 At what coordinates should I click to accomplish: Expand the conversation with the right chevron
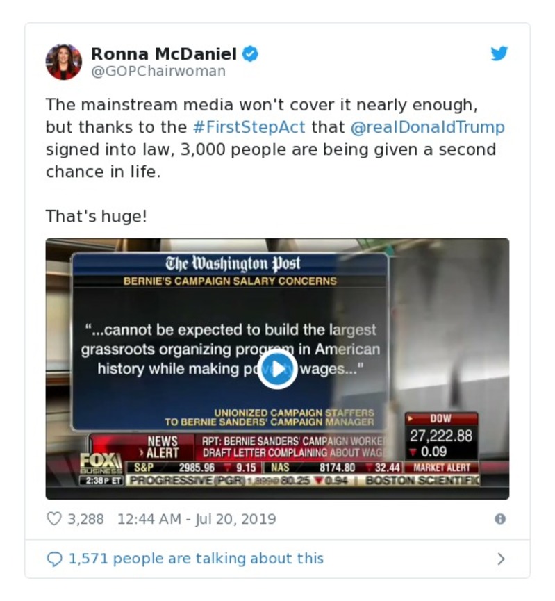point(502,559)
